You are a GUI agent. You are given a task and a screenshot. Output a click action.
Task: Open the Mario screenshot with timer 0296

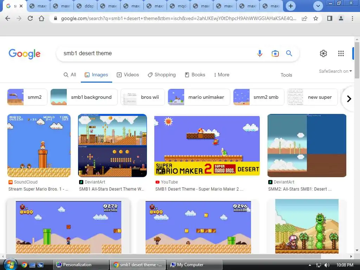[198, 227]
